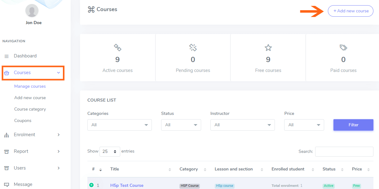Open the Categories filter dropdown
The width and height of the screenshot is (379, 189).
(x=119, y=125)
